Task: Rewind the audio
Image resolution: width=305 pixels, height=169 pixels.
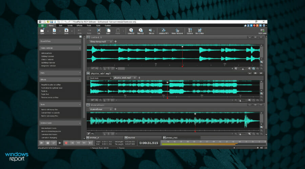Action: click(78, 143)
